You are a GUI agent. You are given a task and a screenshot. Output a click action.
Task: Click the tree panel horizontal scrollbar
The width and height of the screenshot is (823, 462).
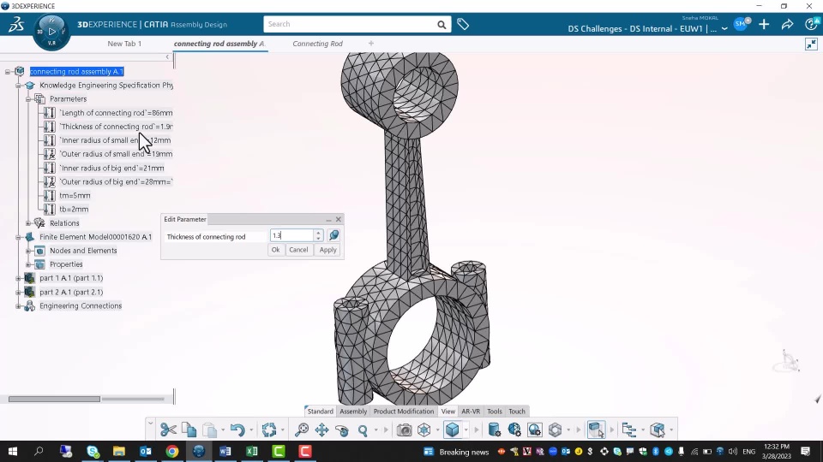(54, 400)
